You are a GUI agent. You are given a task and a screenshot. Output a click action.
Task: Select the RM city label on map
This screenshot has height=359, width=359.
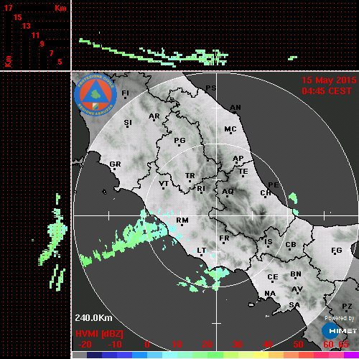coord(182,220)
